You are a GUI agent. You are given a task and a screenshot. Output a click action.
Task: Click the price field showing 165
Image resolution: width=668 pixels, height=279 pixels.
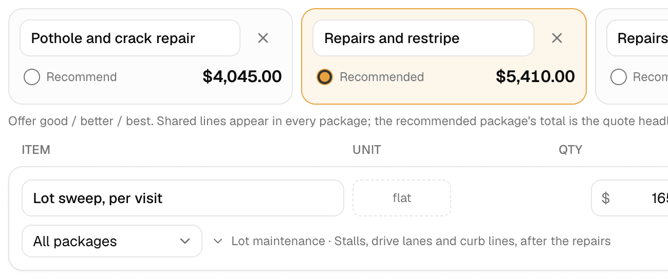(630, 198)
